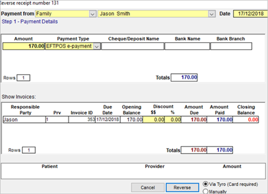The image size is (268, 194).
Task: Click the Date field 17/12/2018
Action: tap(251, 14)
